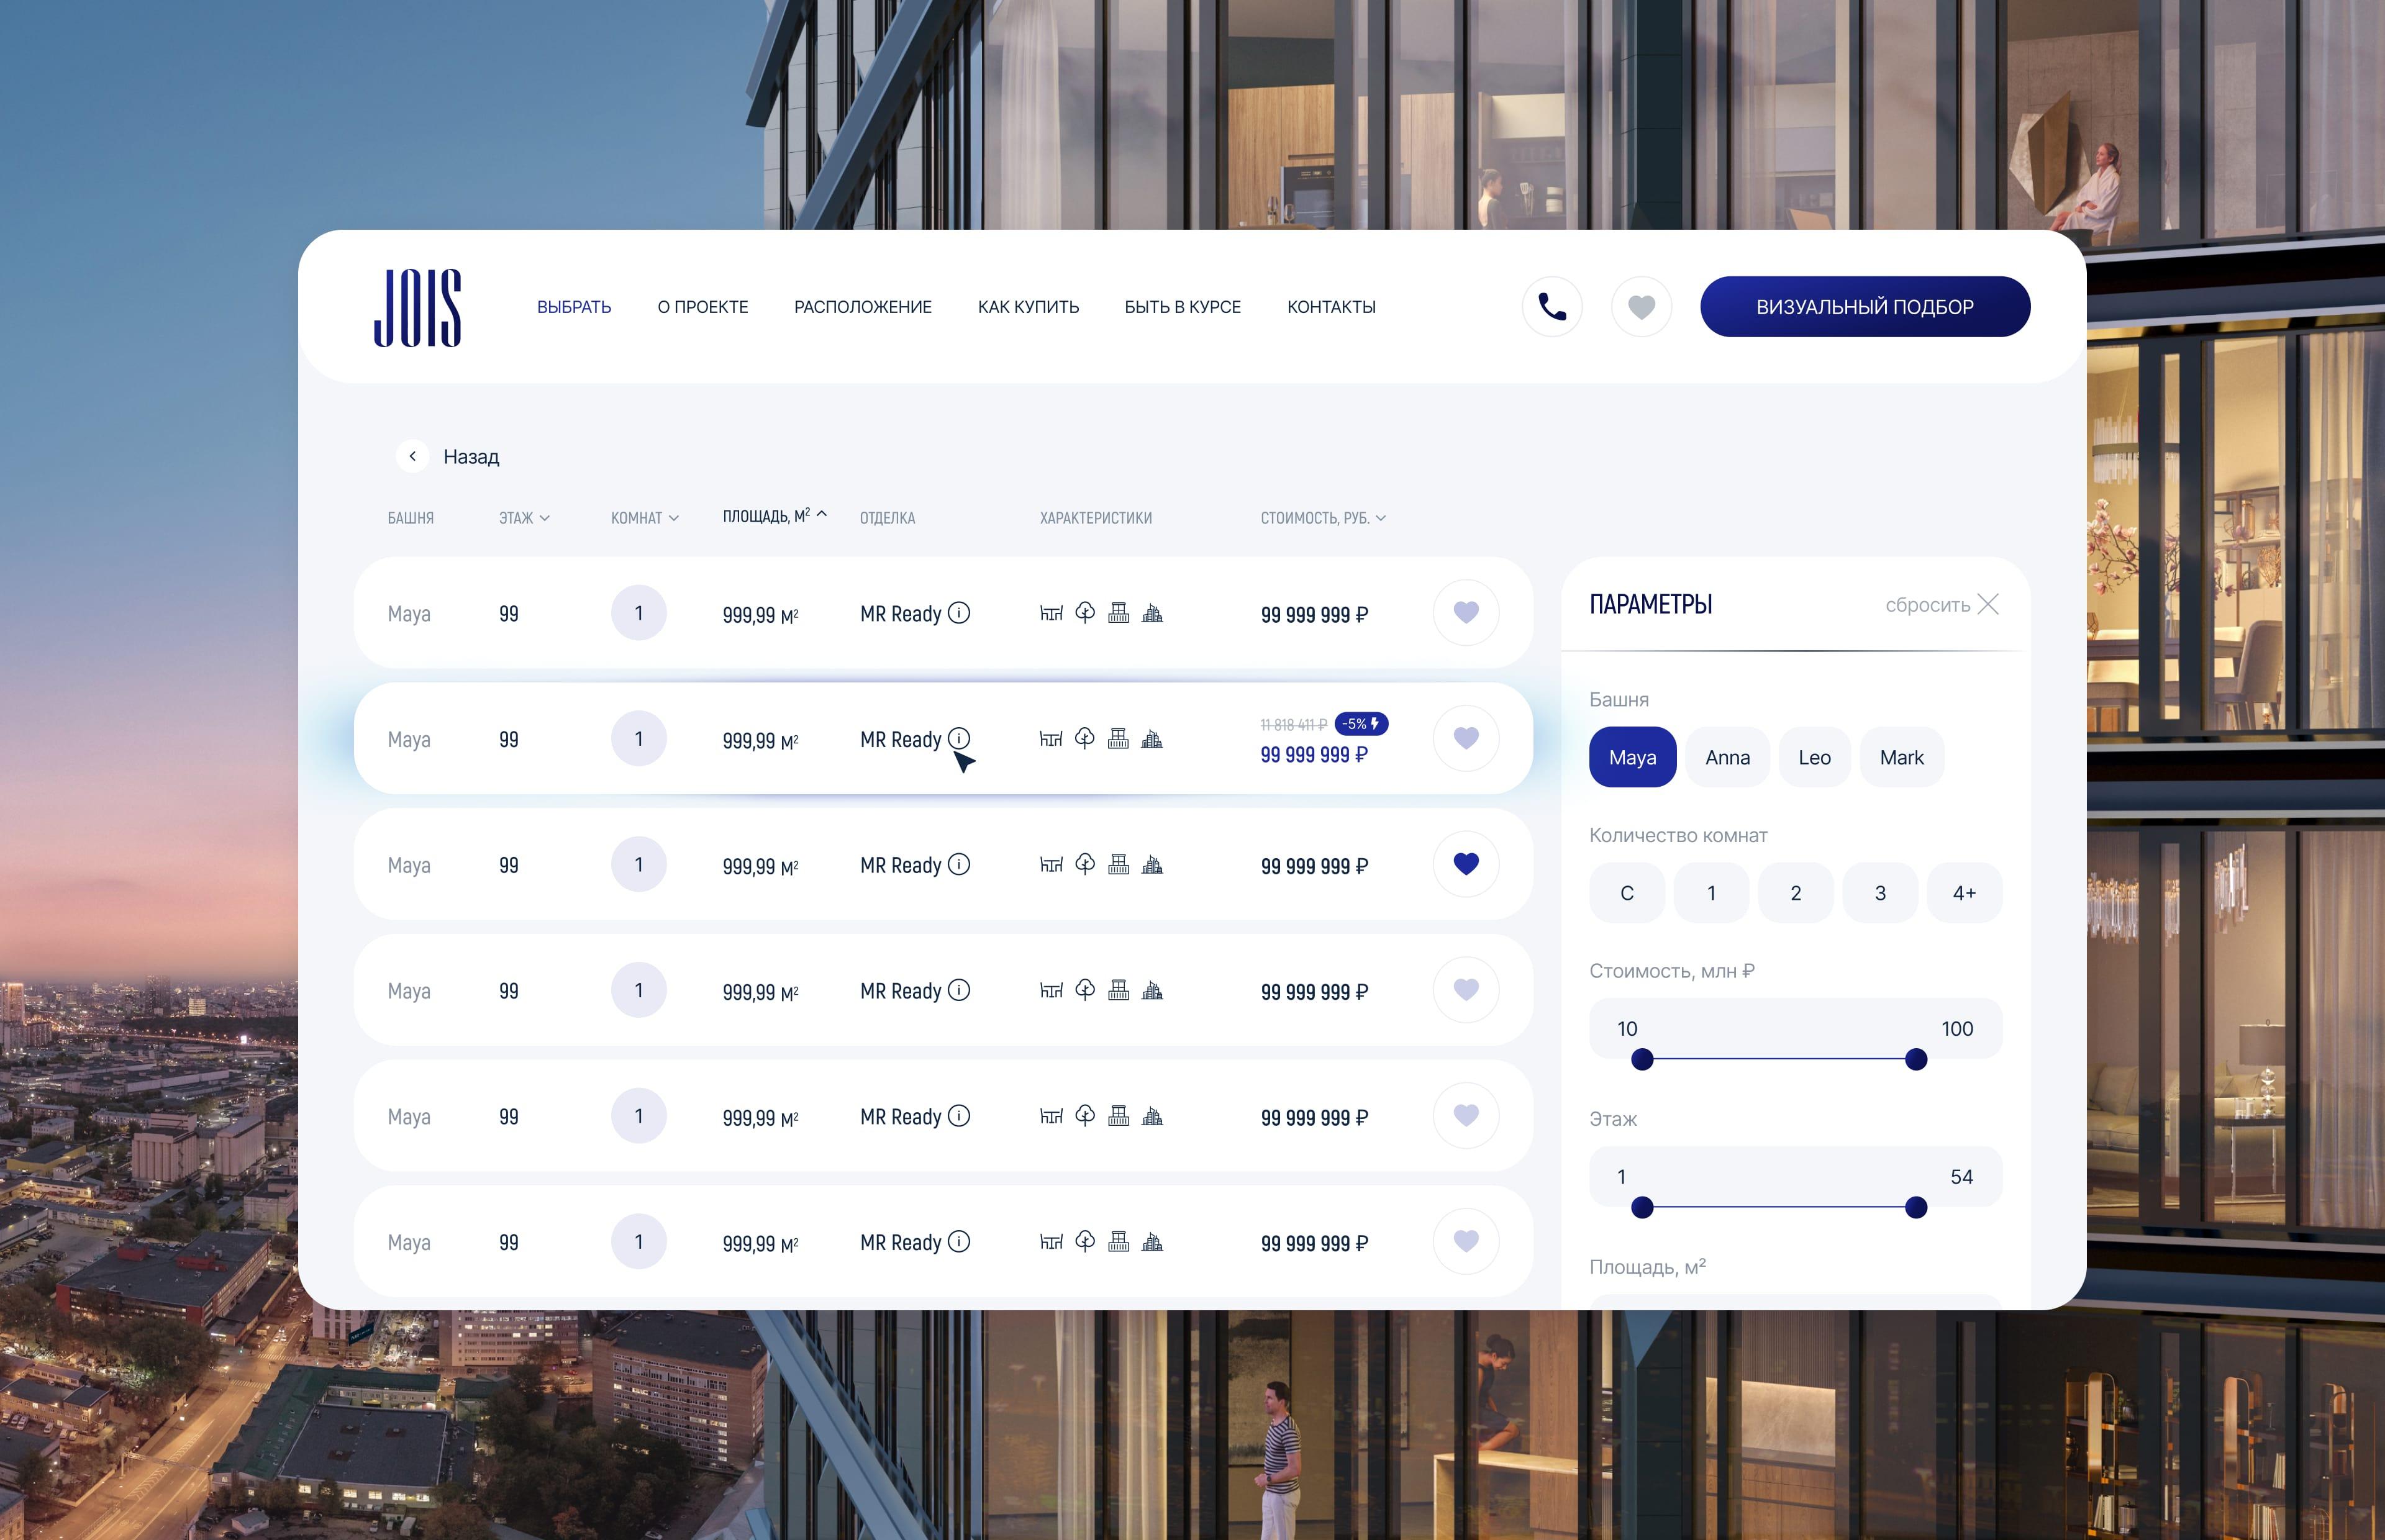Remove the third row's filled heart favorite
This screenshot has width=2385, height=1540.
point(1466,864)
